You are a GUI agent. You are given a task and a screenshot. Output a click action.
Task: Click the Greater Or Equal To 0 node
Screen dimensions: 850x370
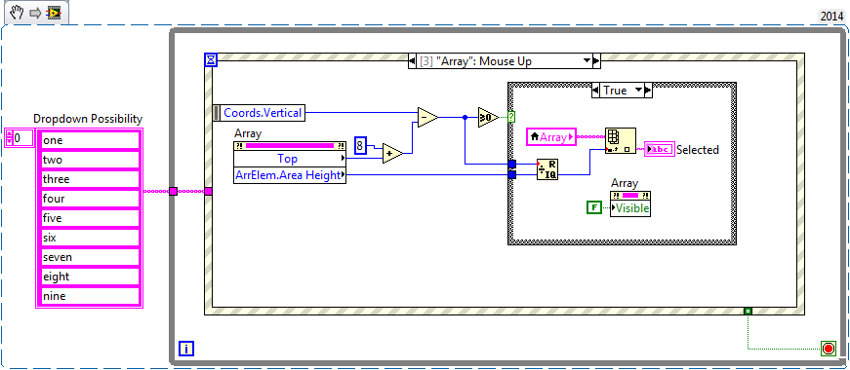click(488, 117)
